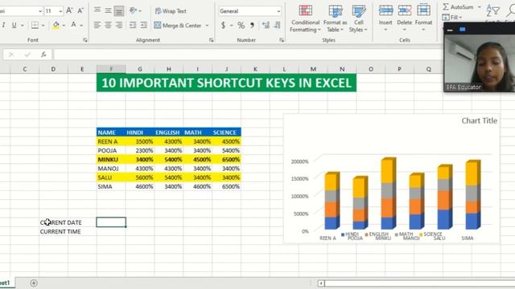Screen dimensions: 515x289
Task: Open the Sort & Filter icon
Action: click(x=493, y=10)
